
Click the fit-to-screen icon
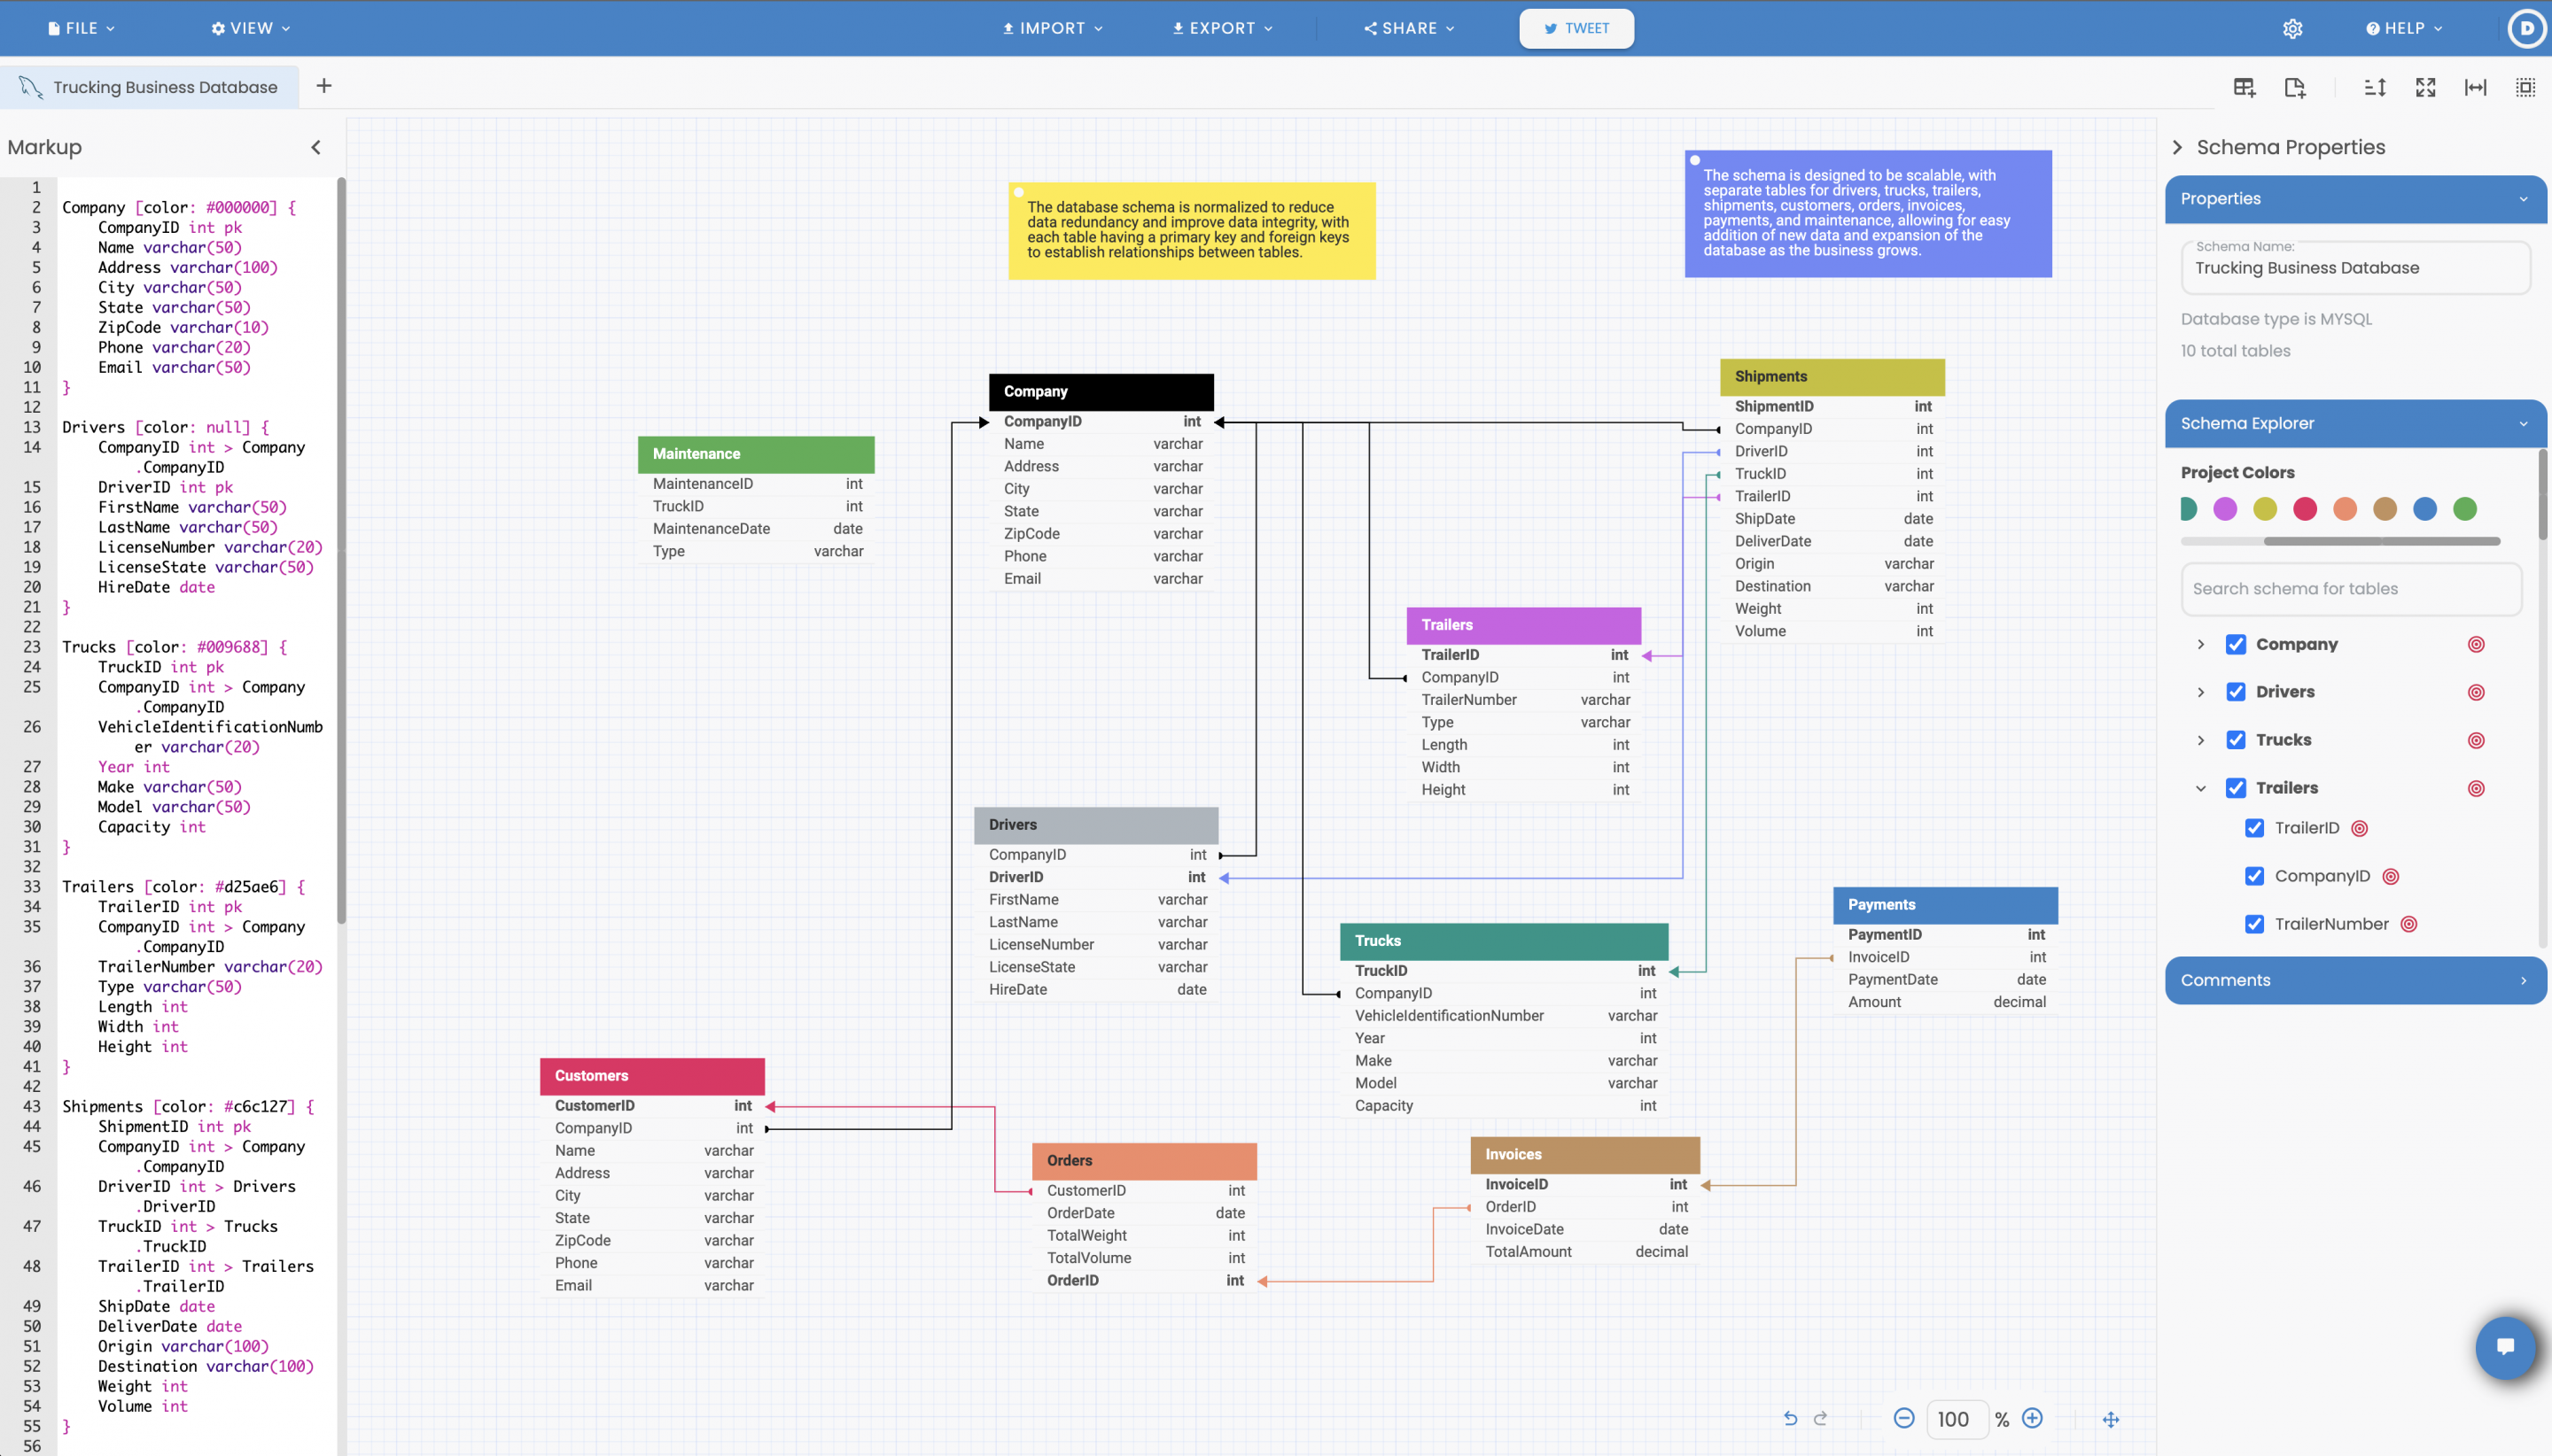point(2428,86)
